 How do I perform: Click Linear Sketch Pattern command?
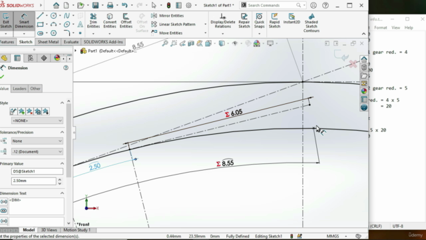tap(173, 24)
